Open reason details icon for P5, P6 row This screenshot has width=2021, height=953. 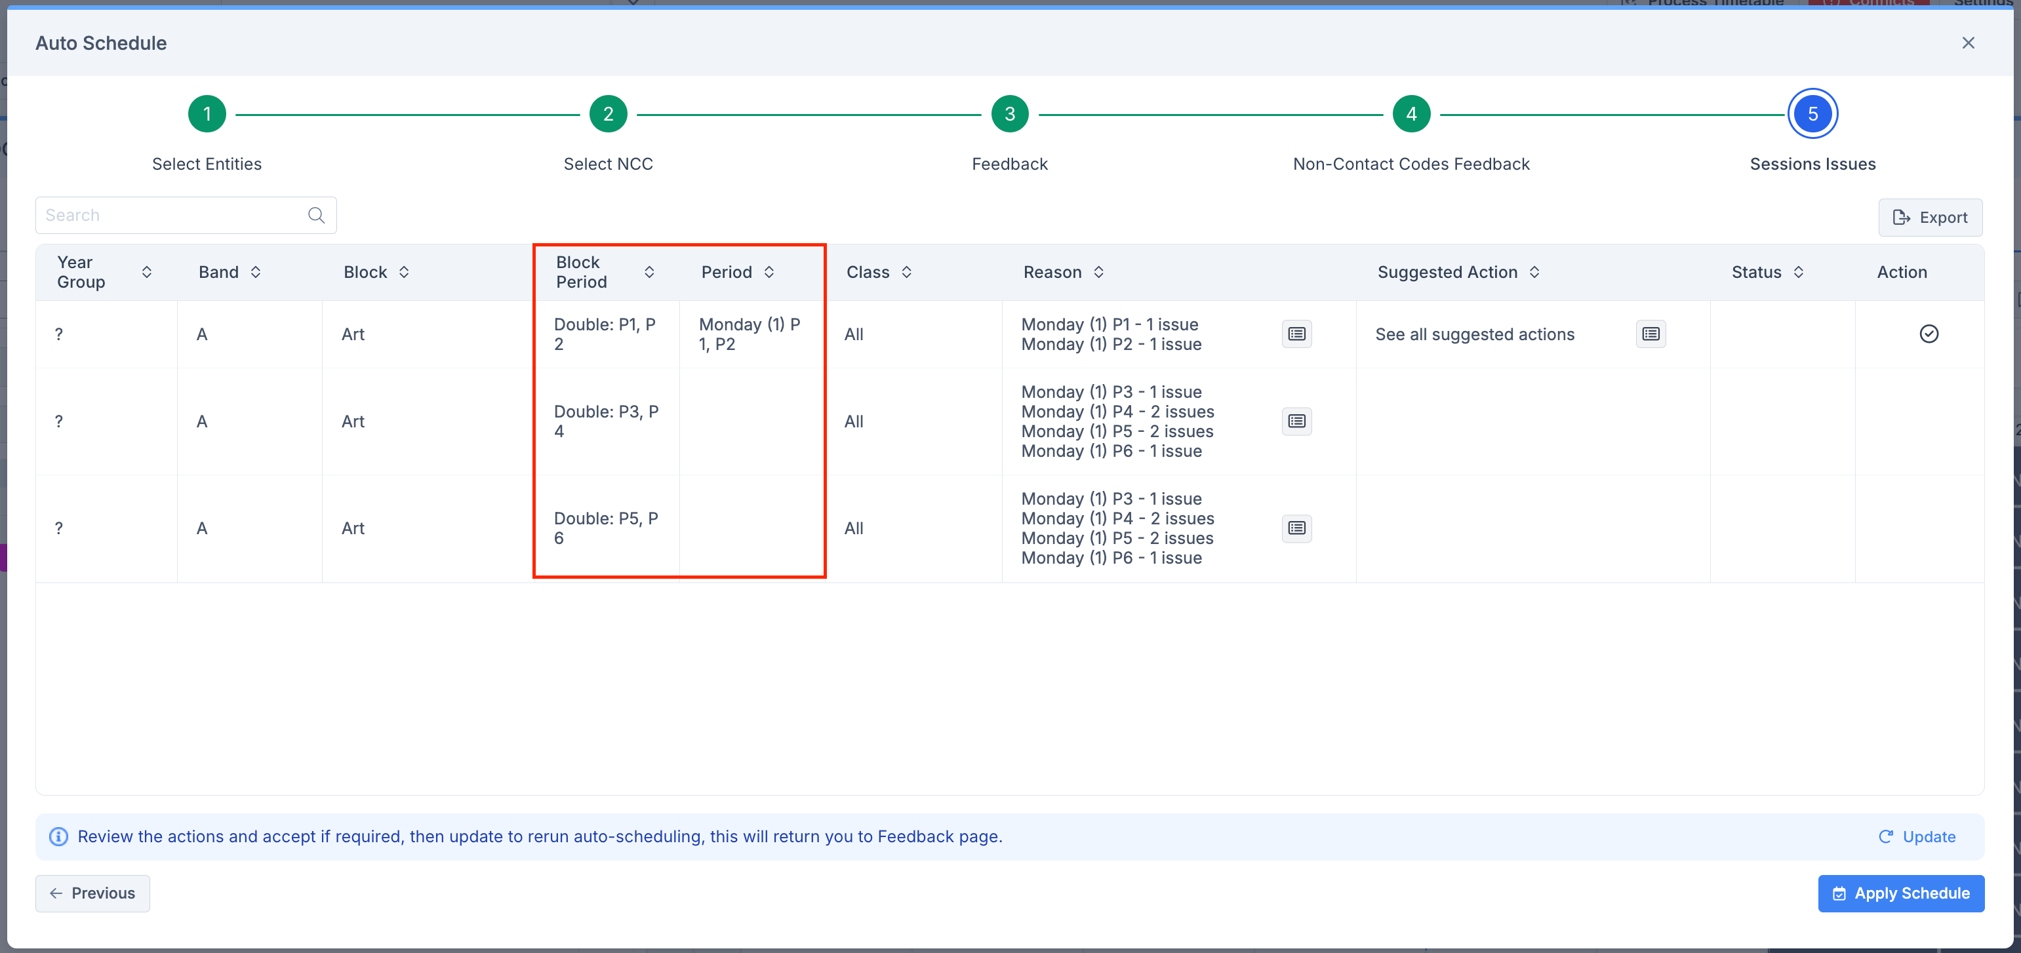pyautogui.click(x=1296, y=528)
